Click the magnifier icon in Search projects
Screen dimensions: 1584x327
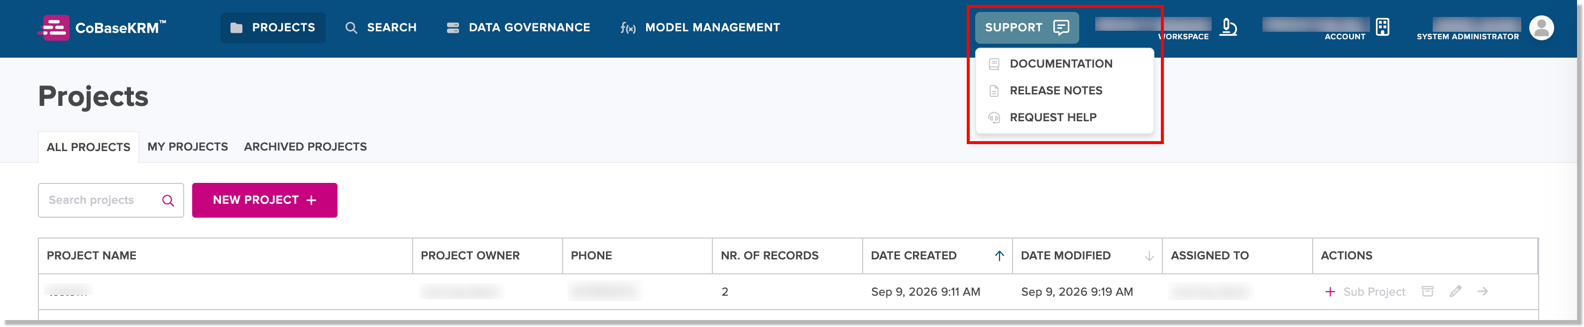168,201
